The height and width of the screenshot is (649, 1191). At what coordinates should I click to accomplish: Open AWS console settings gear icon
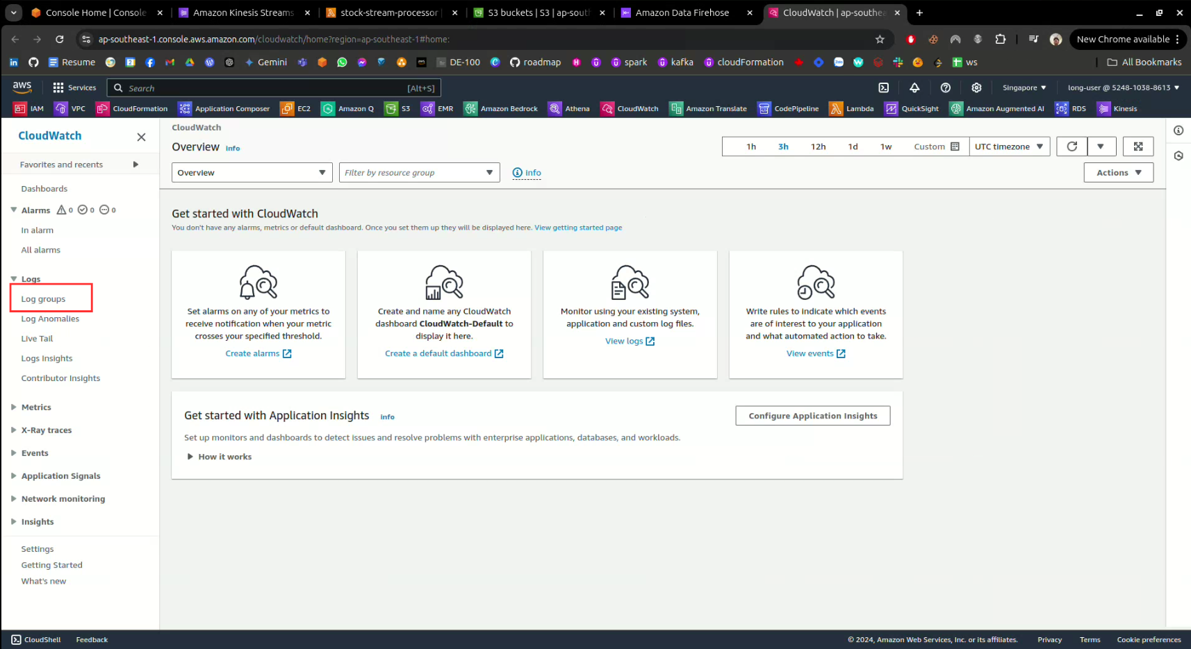[x=976, y=87]
